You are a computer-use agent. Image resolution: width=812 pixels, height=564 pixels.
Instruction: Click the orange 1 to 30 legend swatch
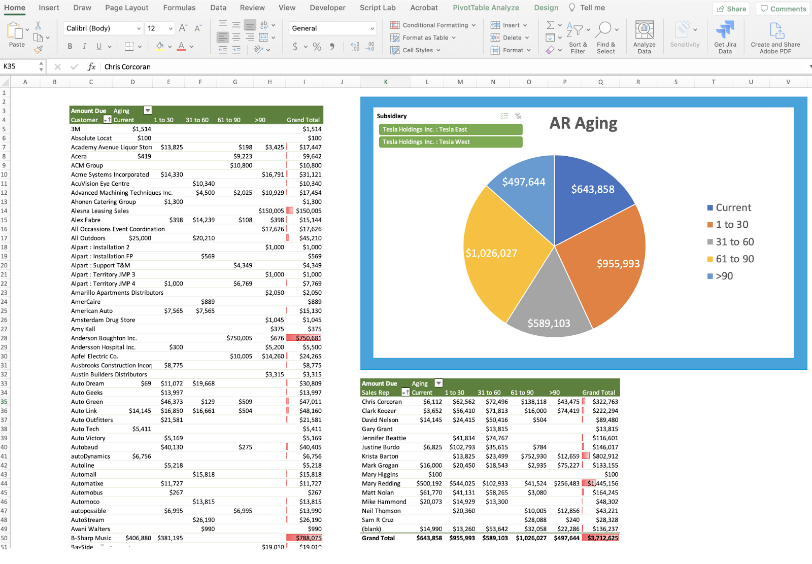710,225
